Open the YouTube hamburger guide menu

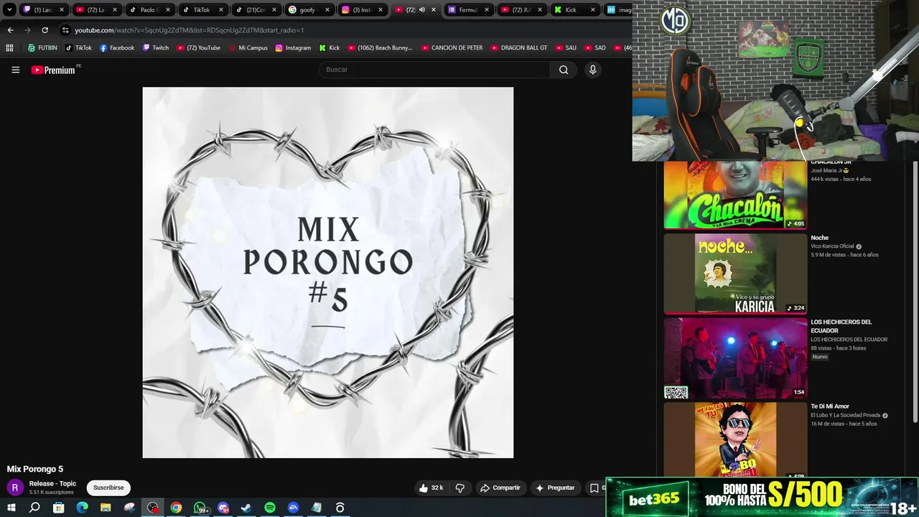[15, 70]
